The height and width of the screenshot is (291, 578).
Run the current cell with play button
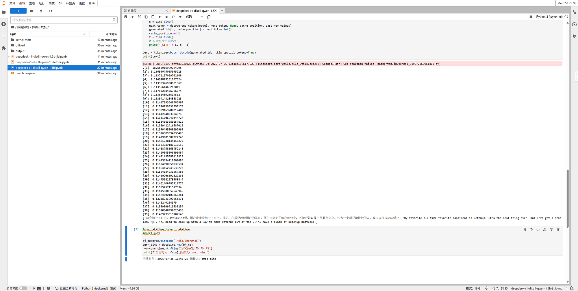160,17
